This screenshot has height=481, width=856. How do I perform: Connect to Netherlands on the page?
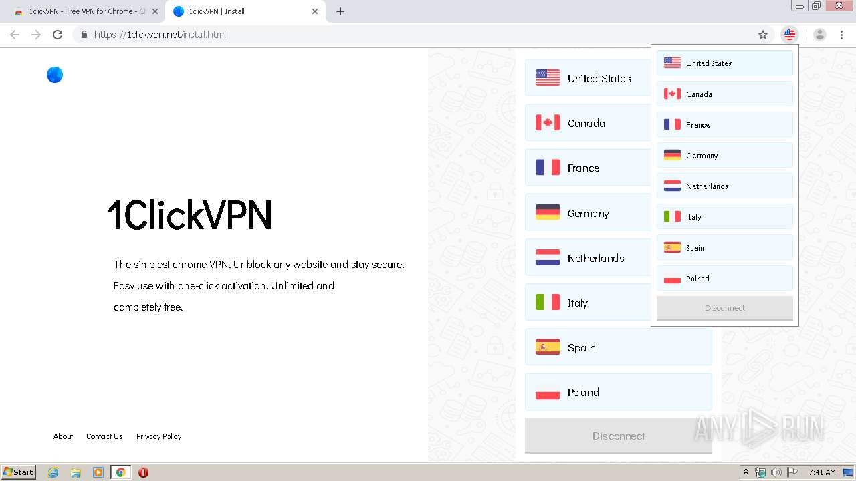[x=619, y=258]
